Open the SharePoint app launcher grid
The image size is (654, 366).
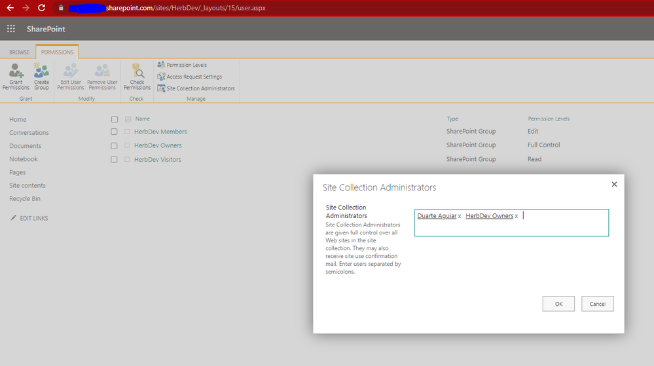[11, 29]
